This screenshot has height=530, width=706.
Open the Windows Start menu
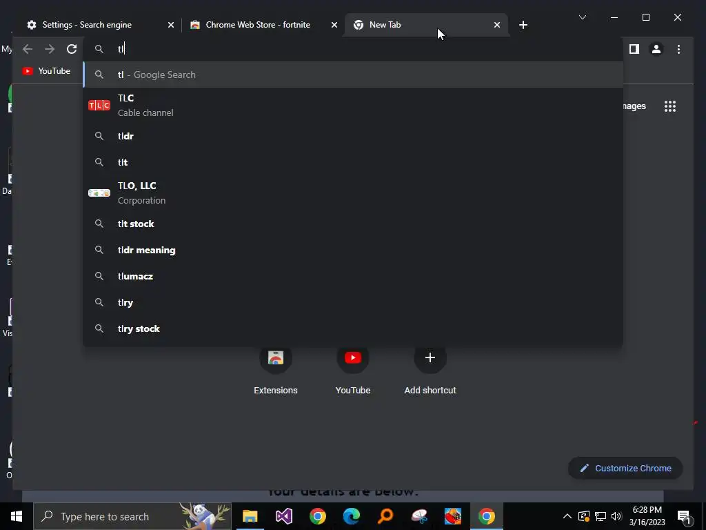(17, 516)
